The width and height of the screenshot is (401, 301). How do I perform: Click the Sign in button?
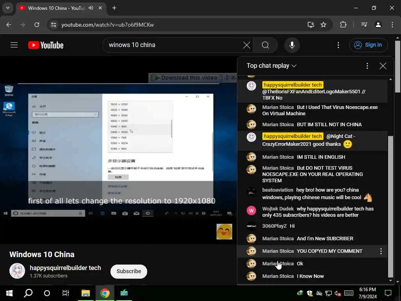click(368, 45)
